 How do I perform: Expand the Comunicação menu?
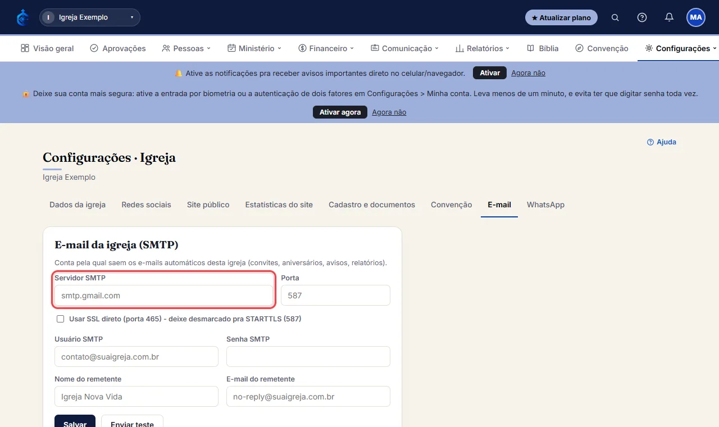point(404,48)
